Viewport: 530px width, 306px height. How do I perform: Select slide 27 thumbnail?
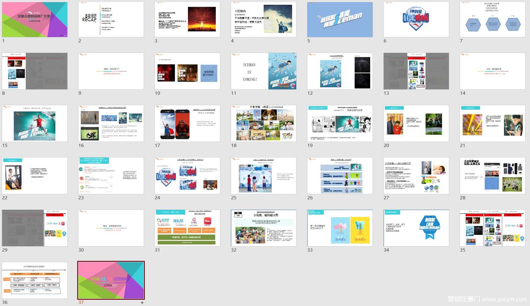click(416, 176)
